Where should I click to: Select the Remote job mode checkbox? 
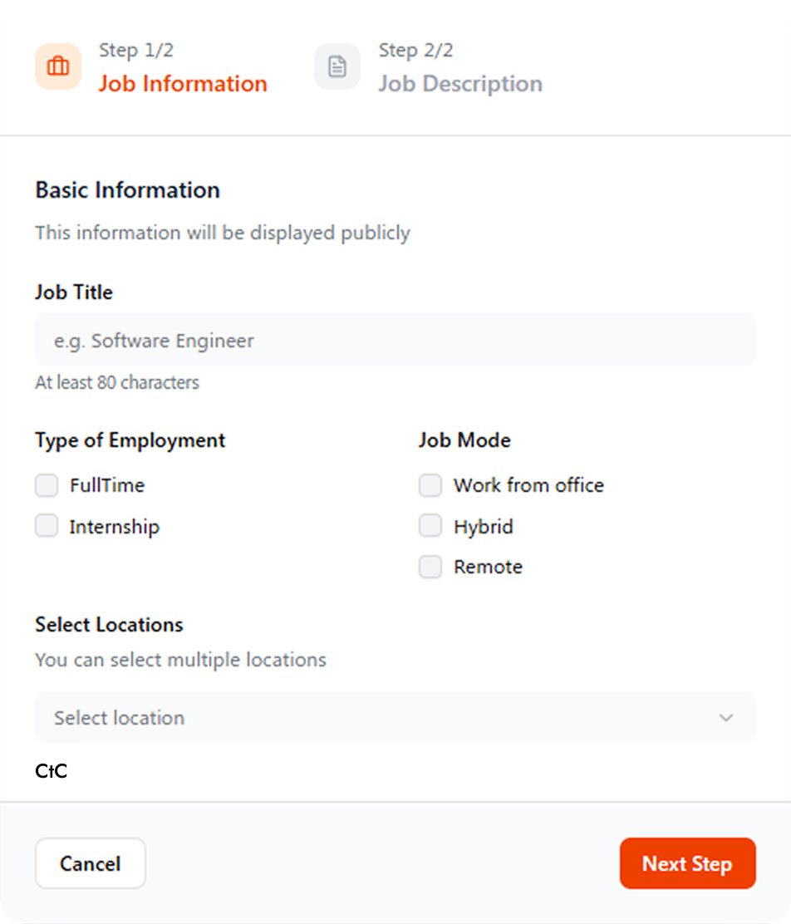[430, 567]
